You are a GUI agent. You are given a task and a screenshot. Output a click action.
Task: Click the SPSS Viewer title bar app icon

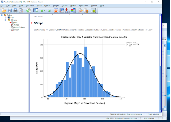click(2, 2)
